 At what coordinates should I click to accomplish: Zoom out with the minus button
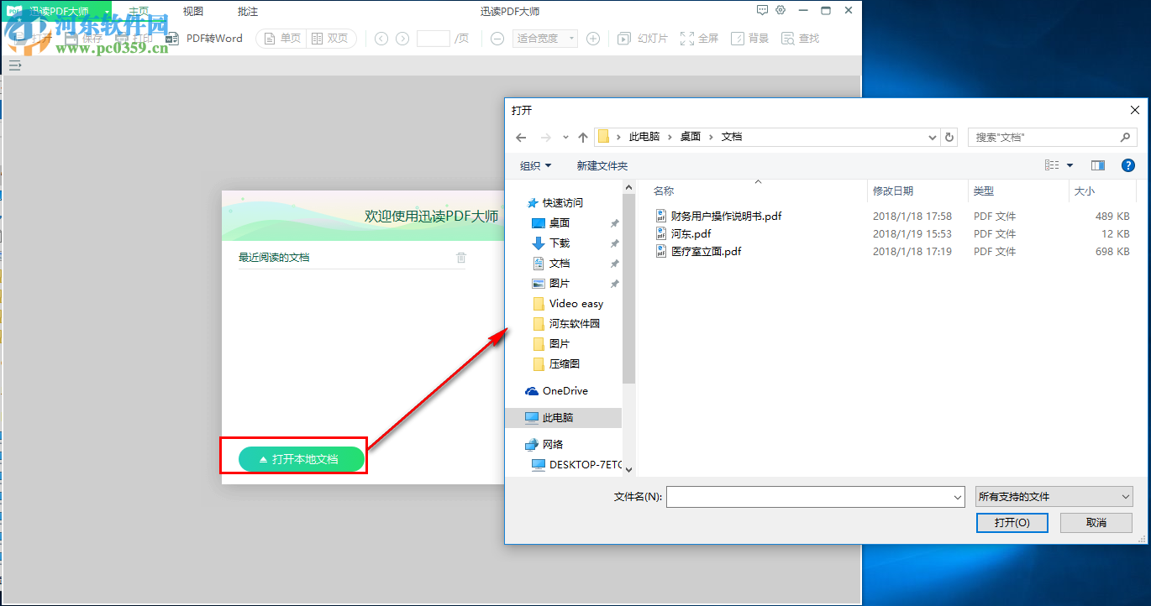497,39
